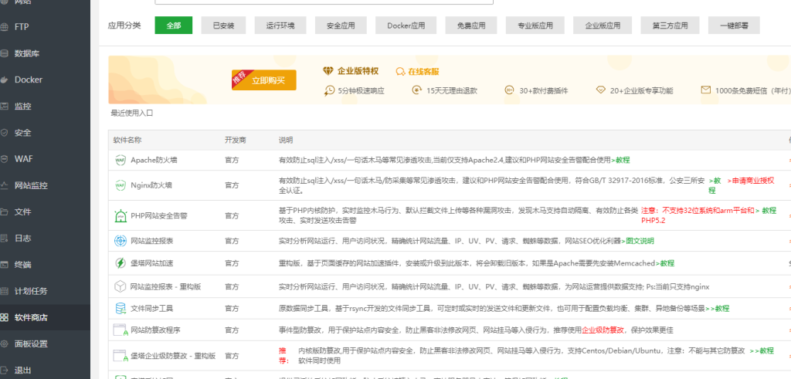791x379 pixels.
Task: Switch to the Docker应用 category tab
Action: tap(406, 25)
